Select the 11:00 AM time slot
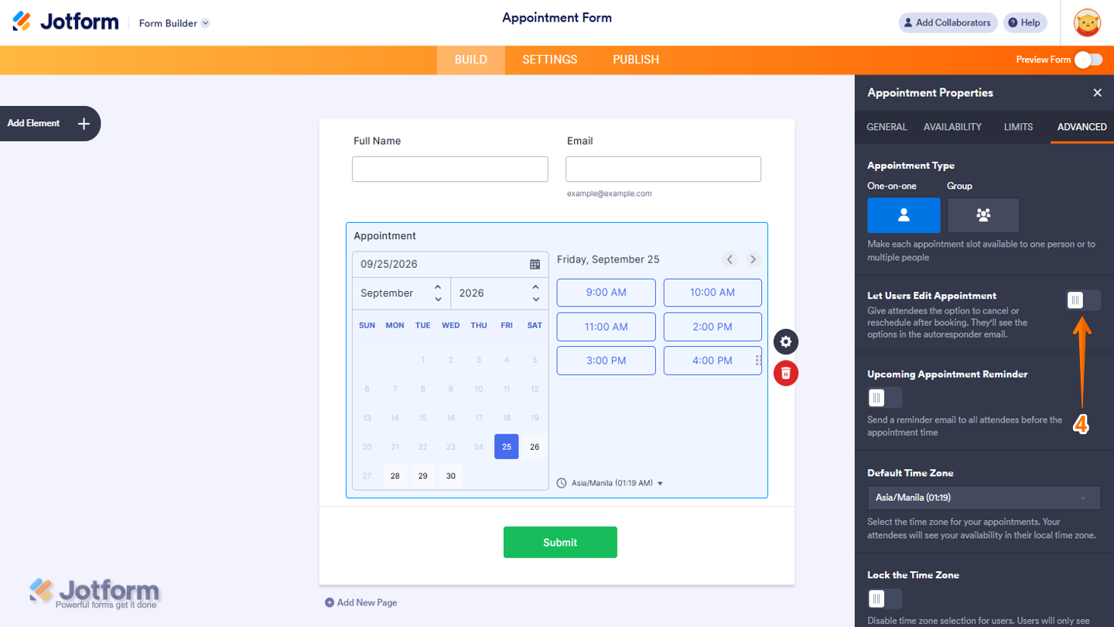The width and height of the screenshot is (1114, 627). coord(607,327)
